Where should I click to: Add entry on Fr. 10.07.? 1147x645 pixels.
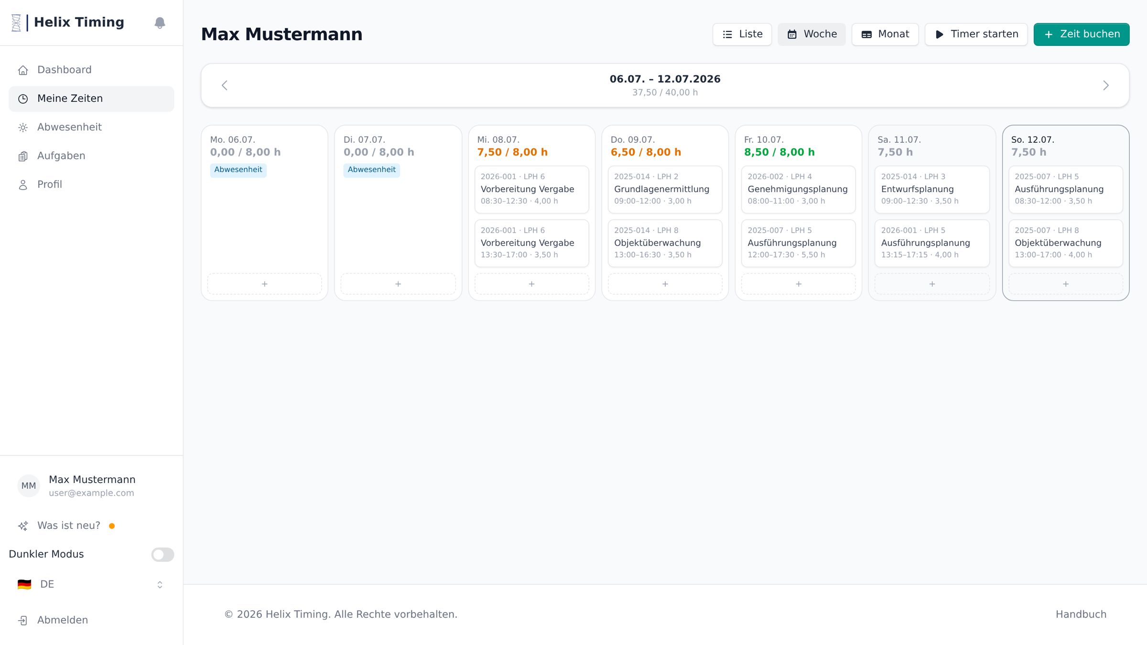799,284
